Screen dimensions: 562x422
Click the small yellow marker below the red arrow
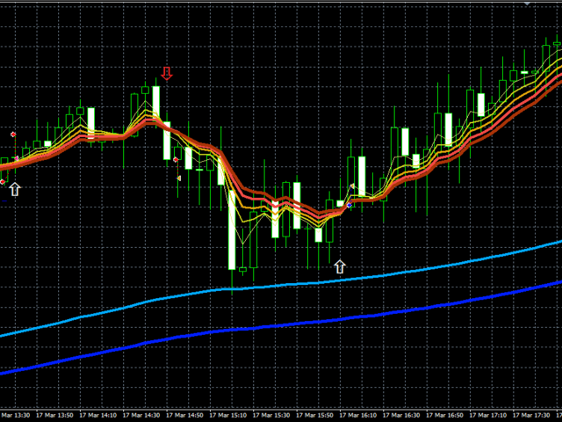pos(179,178)
